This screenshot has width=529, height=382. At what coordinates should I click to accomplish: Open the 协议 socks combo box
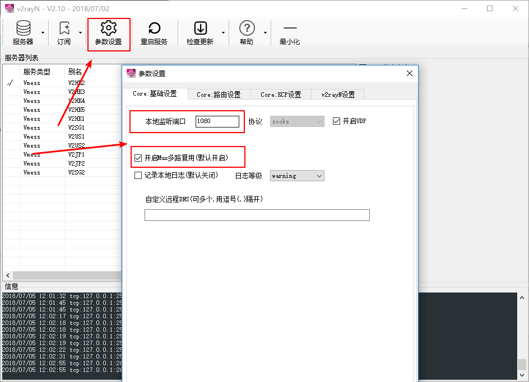[297, 121]
